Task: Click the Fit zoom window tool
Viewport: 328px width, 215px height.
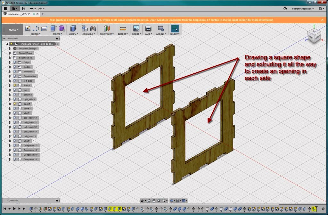Action: 164,201
